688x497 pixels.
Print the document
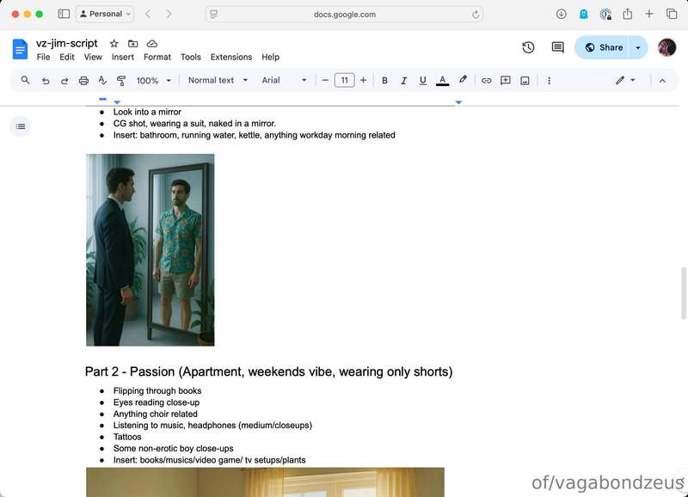(83, 81)
